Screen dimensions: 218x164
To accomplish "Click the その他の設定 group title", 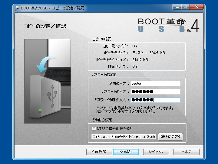I will pyautogui.click(x=102, y=120).
